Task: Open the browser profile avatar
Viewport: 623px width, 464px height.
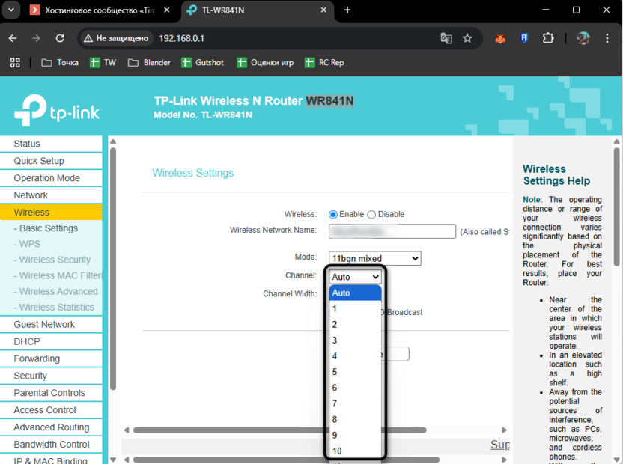Action: coord(583,38)
